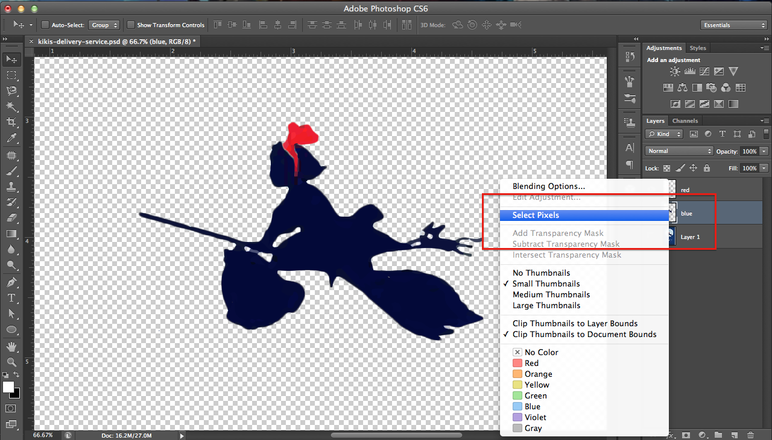The height and width of the screenshot is (440, 772).
Task: Open the Opacity slider arrow
Action: coord(764,151)
